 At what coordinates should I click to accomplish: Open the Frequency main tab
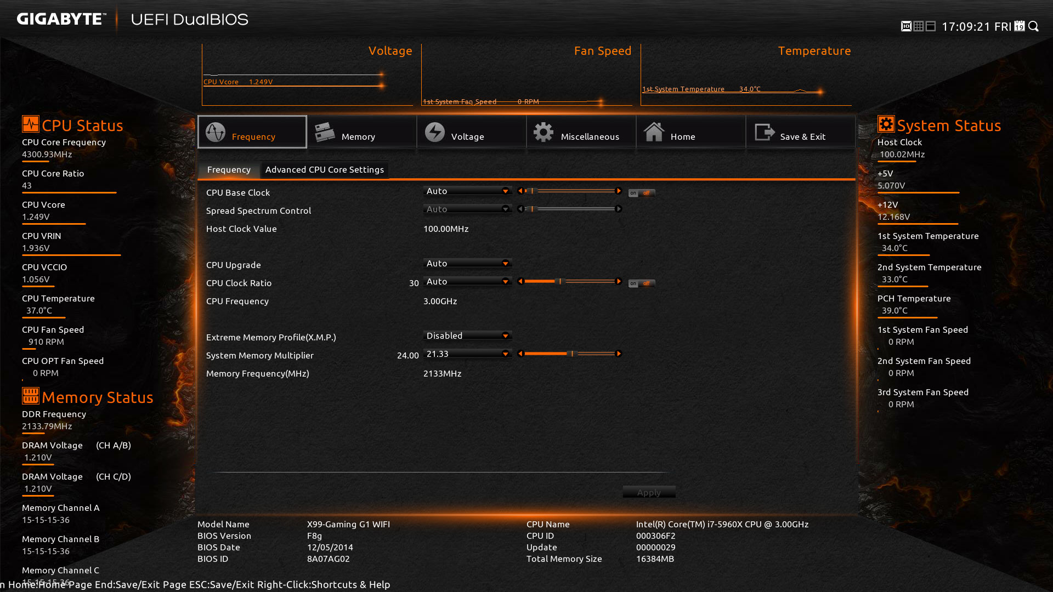click(x=252, y=132)
